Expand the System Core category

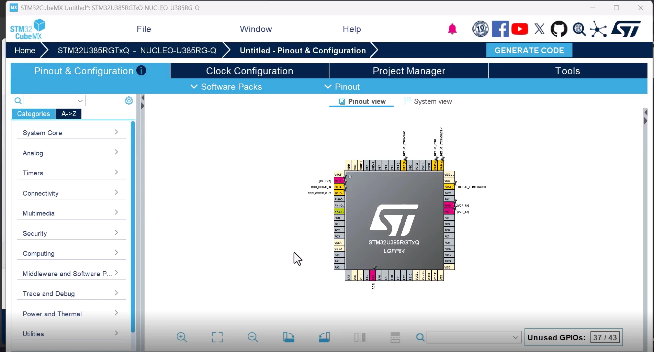(x=71, y=133)
